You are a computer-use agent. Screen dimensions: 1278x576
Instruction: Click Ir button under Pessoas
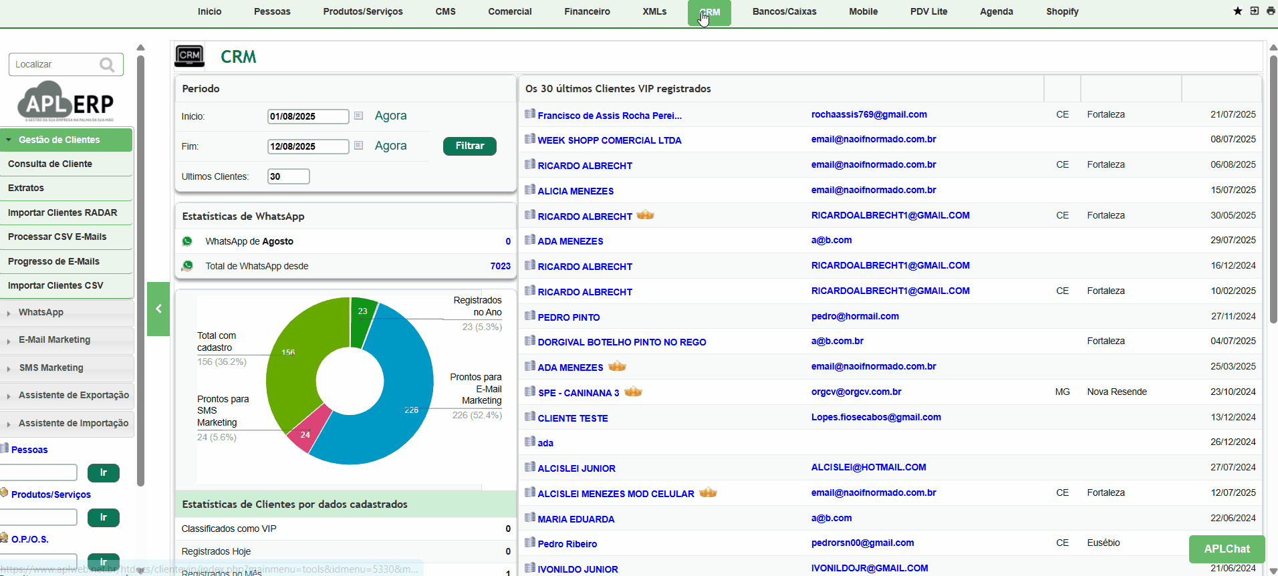click(104, 473)
